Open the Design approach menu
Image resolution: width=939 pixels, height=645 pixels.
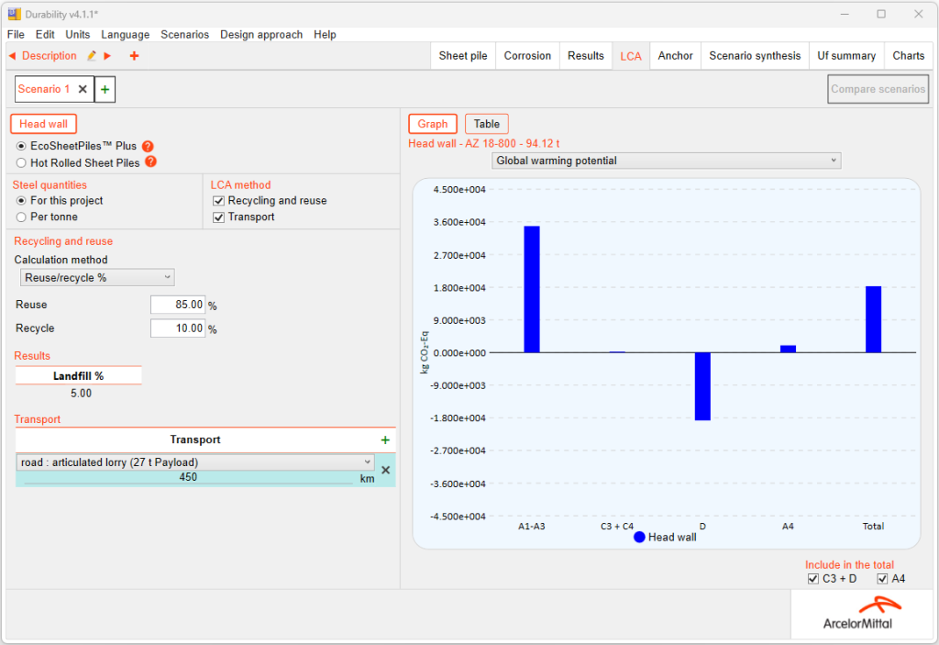click(x=261, y=35)
